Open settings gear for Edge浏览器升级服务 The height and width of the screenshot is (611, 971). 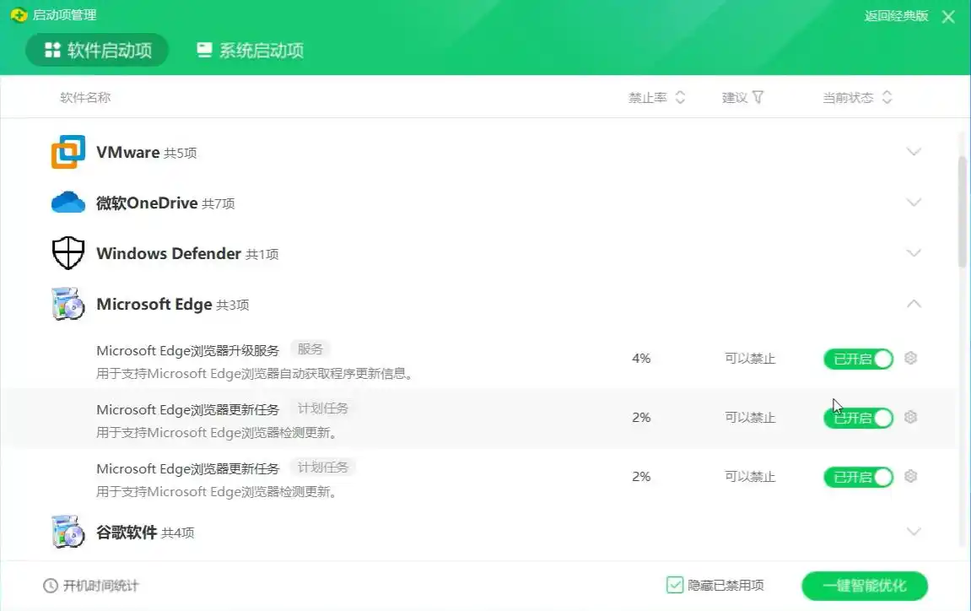point(910,358)
